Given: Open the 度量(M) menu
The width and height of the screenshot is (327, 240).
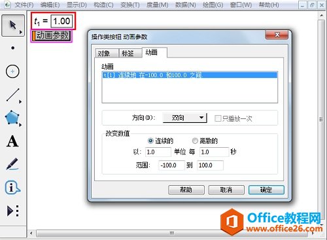Looking at the screenshot, I should 158,5.
